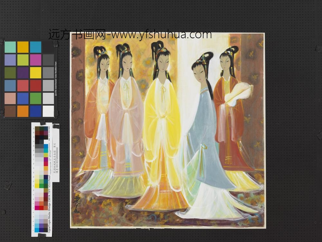This screenshot has height=242, width=322.
Task: Click the yellow-green patch on the ColorChecker
Action: (x=23, y=60)
